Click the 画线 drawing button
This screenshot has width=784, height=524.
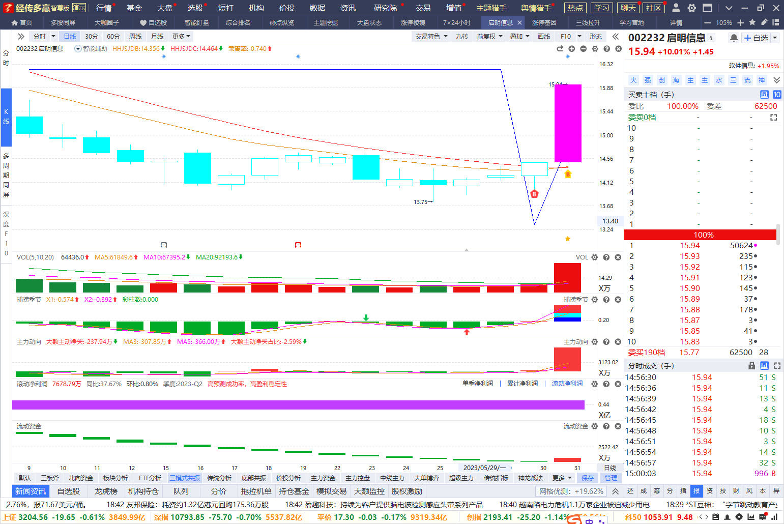pos(544,36)
